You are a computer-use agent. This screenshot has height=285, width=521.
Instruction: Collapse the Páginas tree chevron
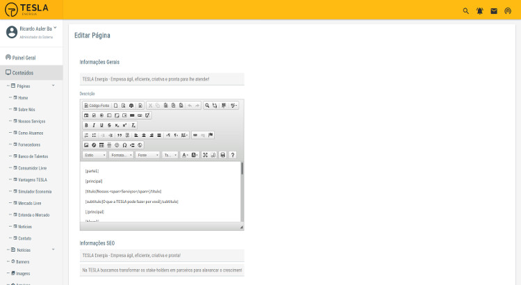click(x=53, y=85)
